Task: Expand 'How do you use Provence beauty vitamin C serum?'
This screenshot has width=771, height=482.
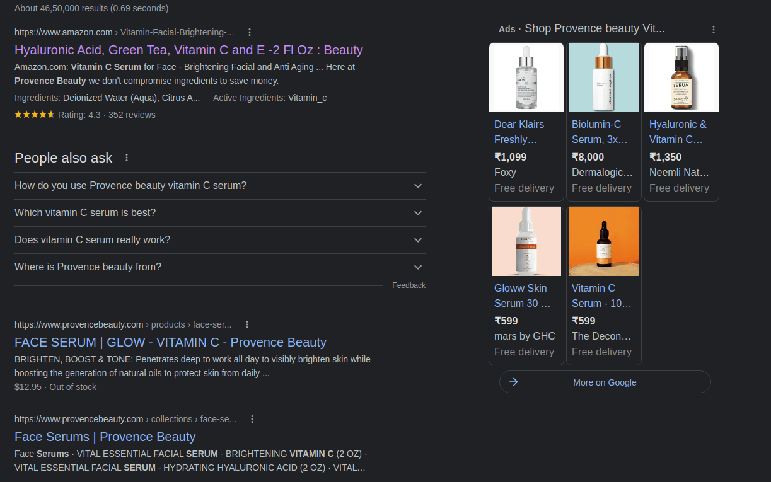Action: point(220,186)
